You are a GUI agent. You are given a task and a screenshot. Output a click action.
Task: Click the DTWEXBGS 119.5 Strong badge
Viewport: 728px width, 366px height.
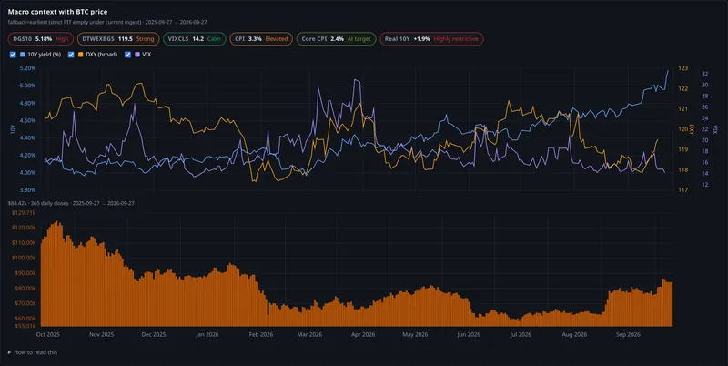pos(118,39)
